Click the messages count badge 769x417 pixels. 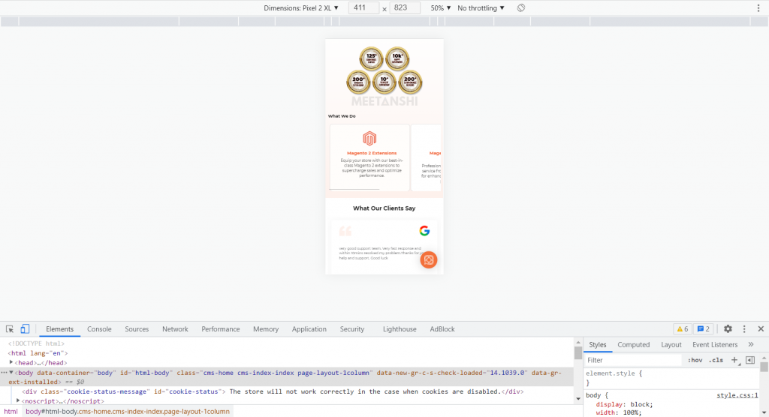point(704,329)
